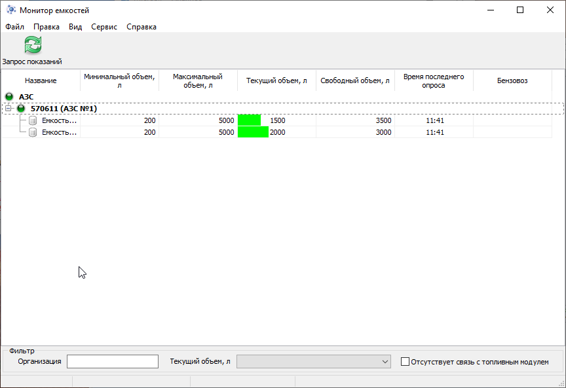566x388 pixels.
Task: Click the Максимальный объем, л column header
Action: (198, 80)
